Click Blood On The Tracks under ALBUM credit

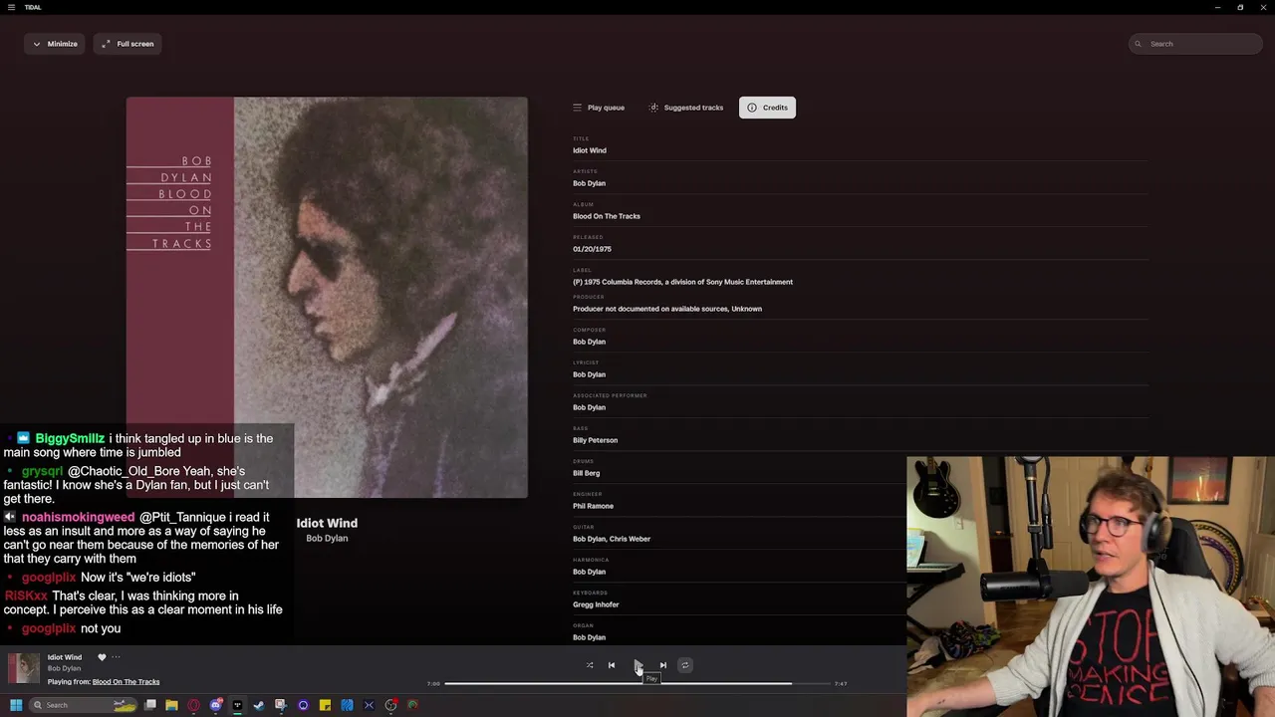pos(607,216)
